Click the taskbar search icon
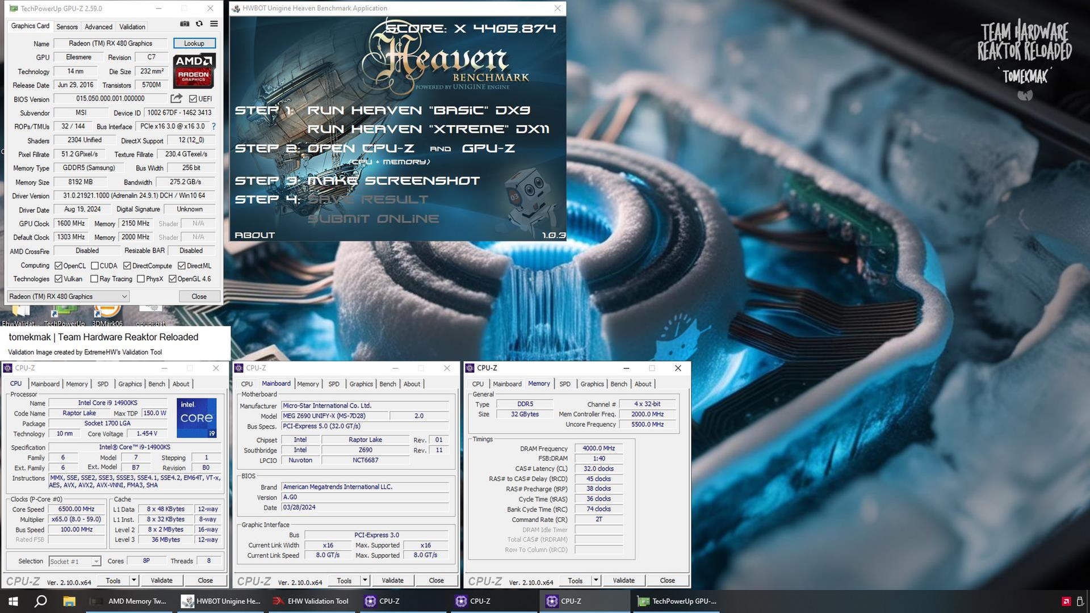Screen dimensions: 1090x613 click(40, 601)
